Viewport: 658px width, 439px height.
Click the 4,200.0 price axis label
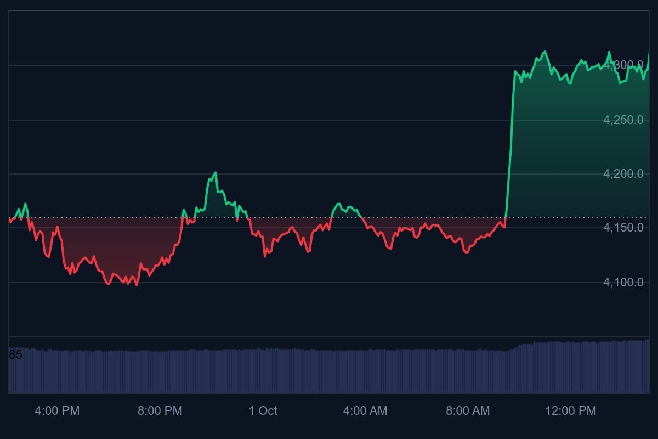(623, 174)
